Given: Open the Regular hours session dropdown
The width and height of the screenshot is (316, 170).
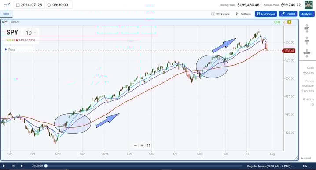Looking at the screenshot, I should tap(270, 166).
